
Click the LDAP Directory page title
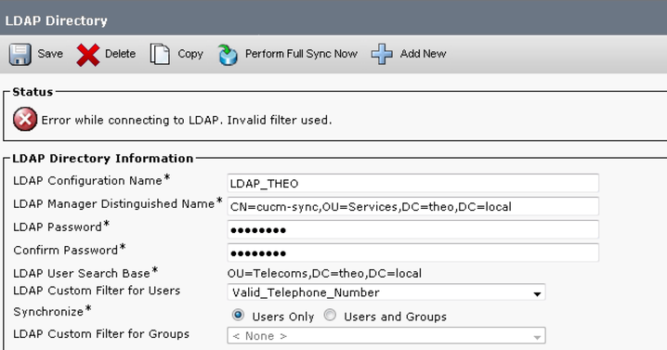click(56, 20)
